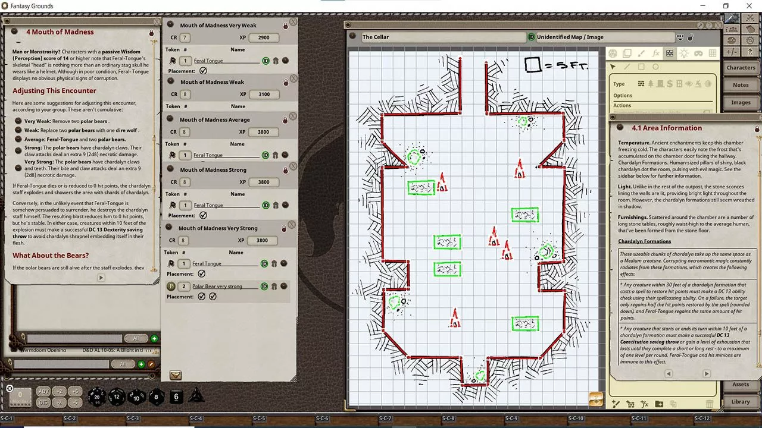Viewport: 762px width, 428px height.
Task: Select the fx effects tab in map toolbar
Action: click(x=655, y=53)
